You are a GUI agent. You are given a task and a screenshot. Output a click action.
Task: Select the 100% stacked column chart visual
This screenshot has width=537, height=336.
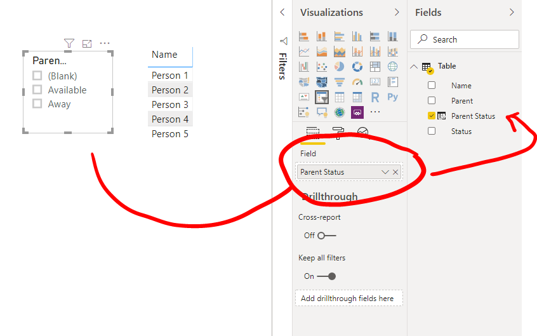pyautogui.click(x=393, y=36)
